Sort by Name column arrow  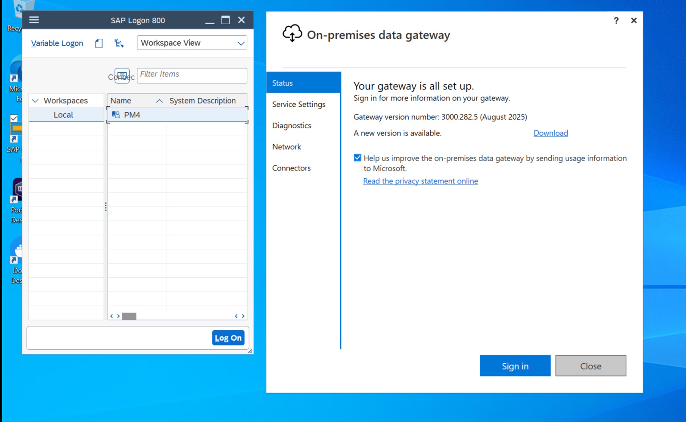(x=159, y=101)
